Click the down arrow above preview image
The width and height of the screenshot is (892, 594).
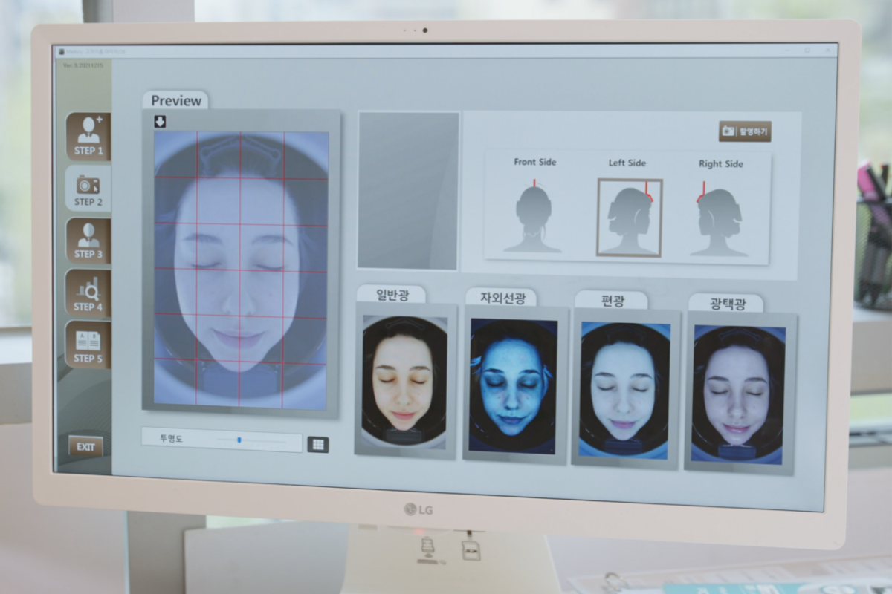[160, 122]
